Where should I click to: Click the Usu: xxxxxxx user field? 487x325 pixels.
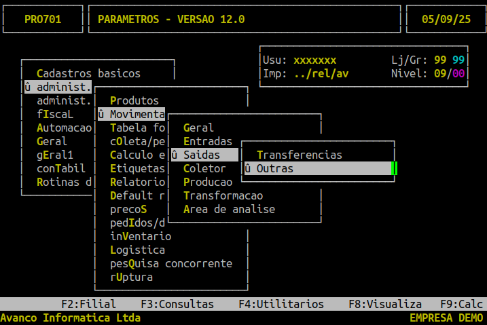300,60
